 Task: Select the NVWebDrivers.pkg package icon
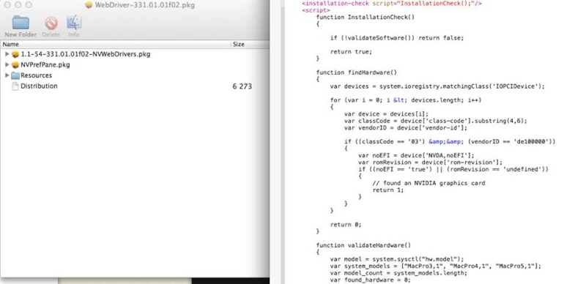(15, 54)
